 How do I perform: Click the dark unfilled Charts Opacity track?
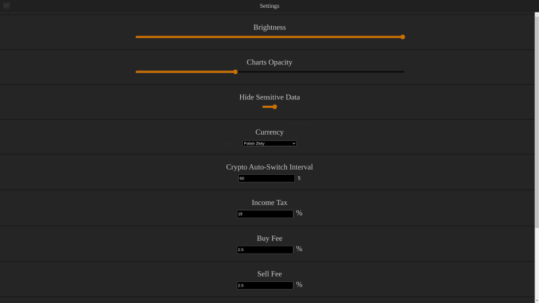click(321, 72)
